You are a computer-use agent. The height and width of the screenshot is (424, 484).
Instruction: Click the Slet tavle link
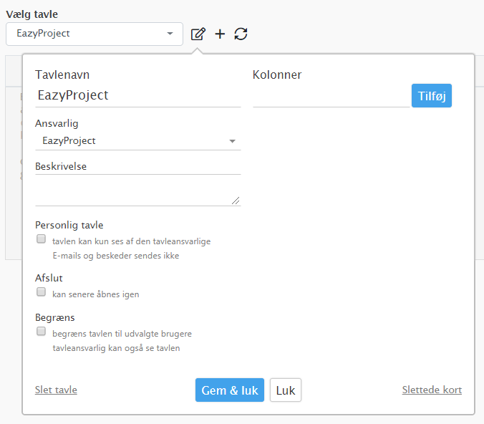(x=56, y=390)
